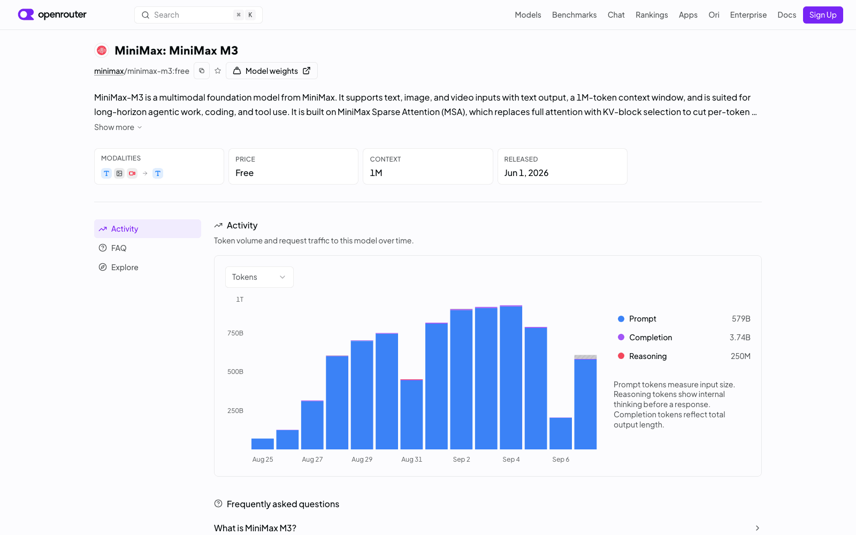Click the "750B" y-axis label
Image resolution: width=856 pixels, height=535 pixels.
click(x=235, y=333)
